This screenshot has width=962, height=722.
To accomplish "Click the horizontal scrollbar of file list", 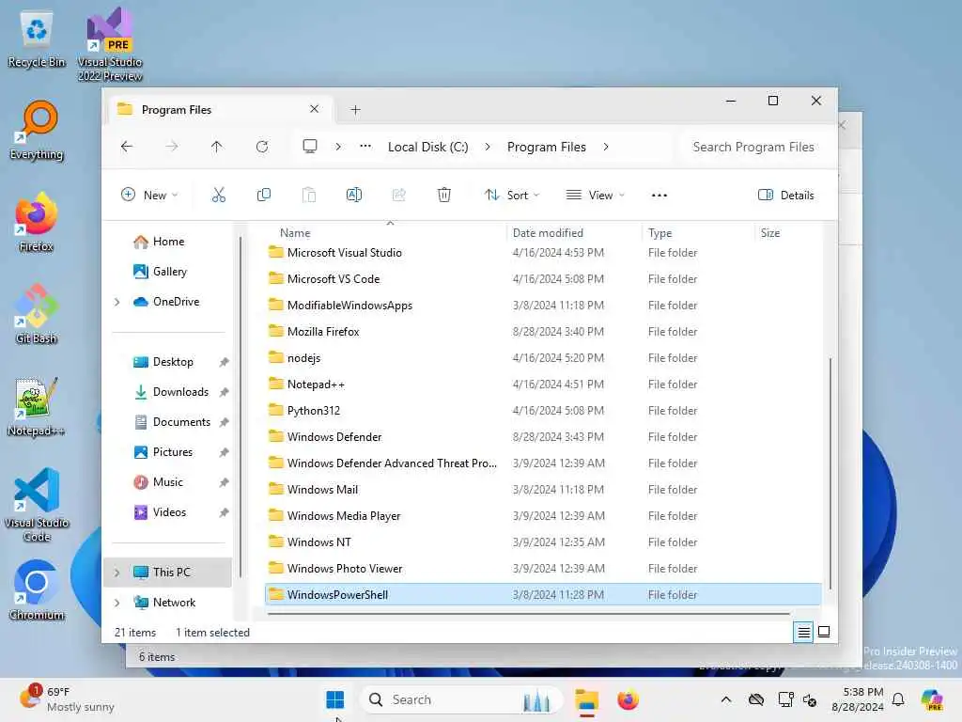I will click(x=528, y=613).
